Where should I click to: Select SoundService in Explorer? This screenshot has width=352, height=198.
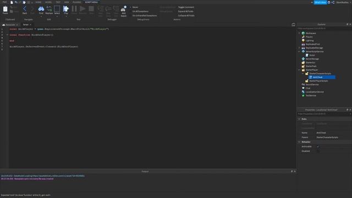[312, 85]
